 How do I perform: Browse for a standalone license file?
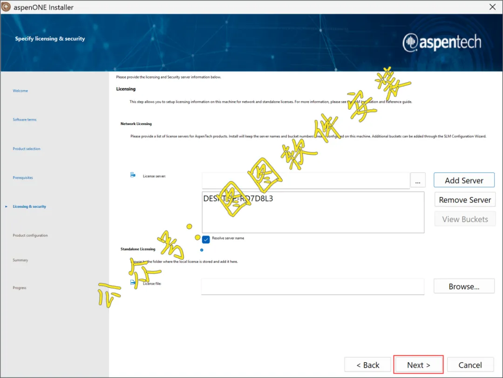click(464, 286)
